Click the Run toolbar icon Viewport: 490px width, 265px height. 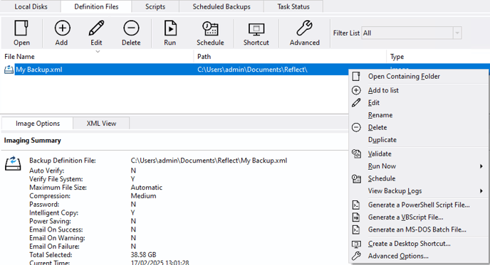(170, 28)
